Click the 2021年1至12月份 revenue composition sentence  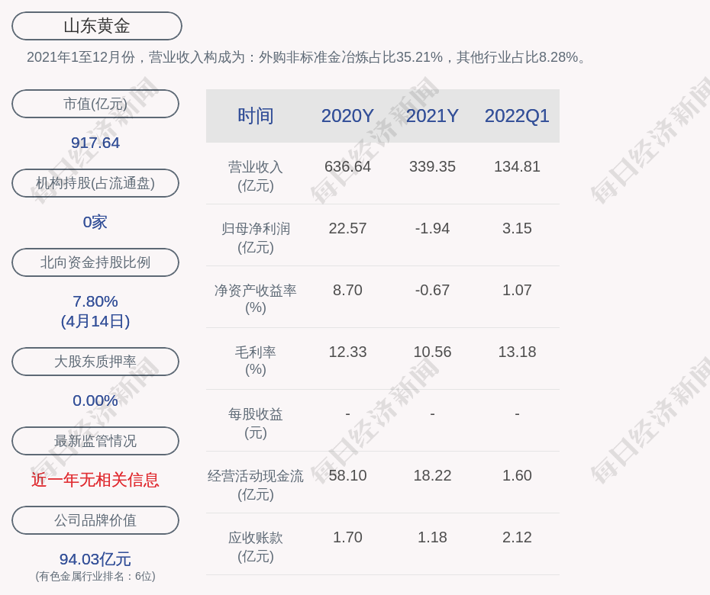[x=307, y=57]
